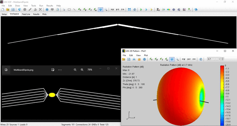Click the blue play run icon

point(146,10)
